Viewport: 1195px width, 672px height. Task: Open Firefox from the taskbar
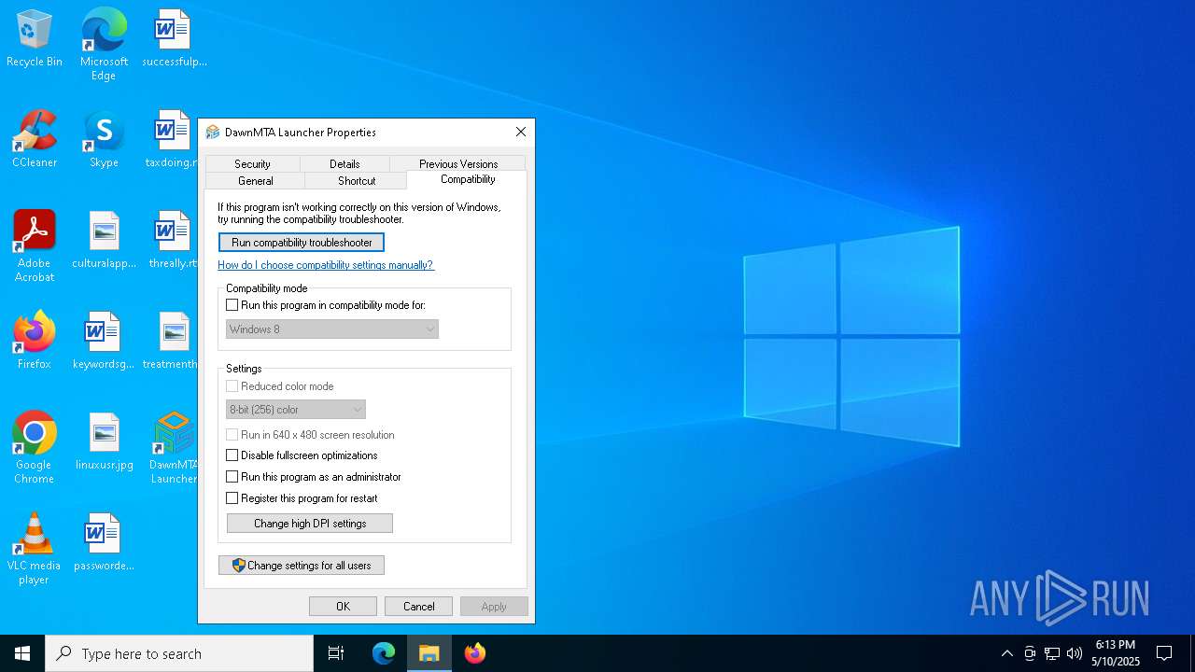[x=475, y=653]
